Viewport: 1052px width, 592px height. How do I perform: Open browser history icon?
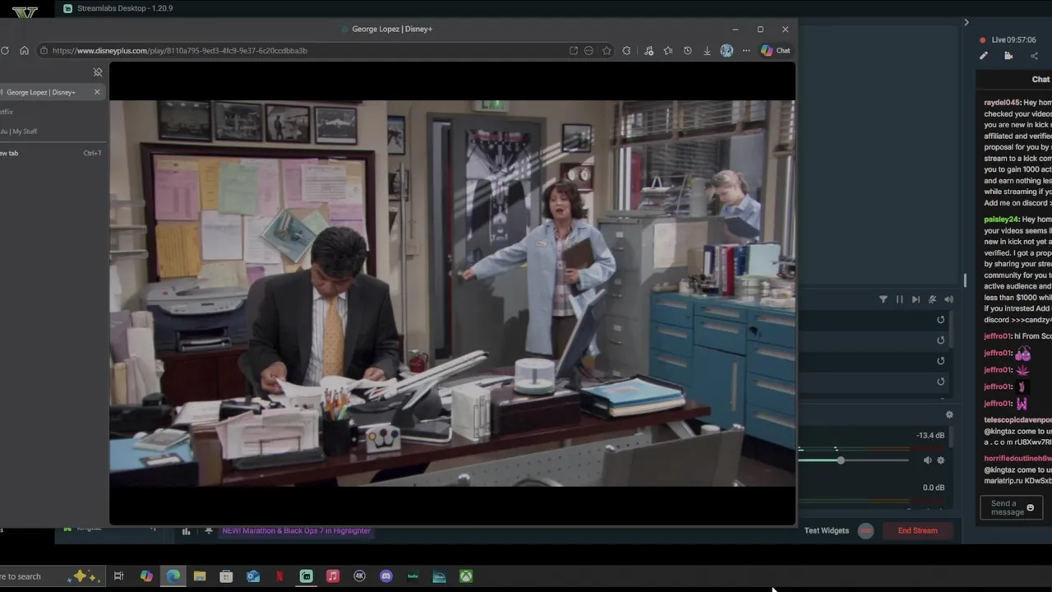click(688, 50)
